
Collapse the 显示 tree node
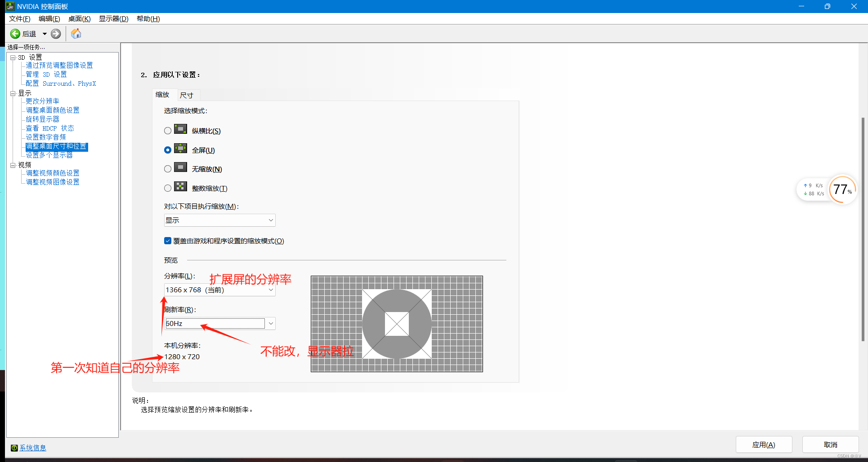tap(13, 93)
